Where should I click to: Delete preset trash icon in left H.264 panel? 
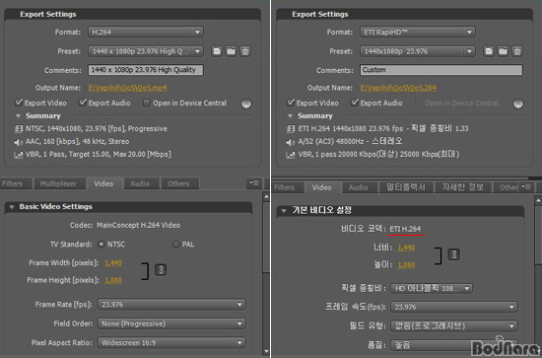pyautogui.click(x=245, y=51)
